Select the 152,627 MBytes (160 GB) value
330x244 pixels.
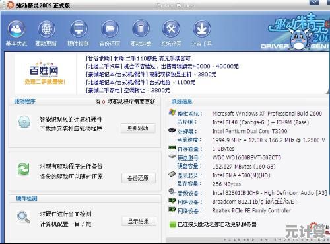[244, 167]
